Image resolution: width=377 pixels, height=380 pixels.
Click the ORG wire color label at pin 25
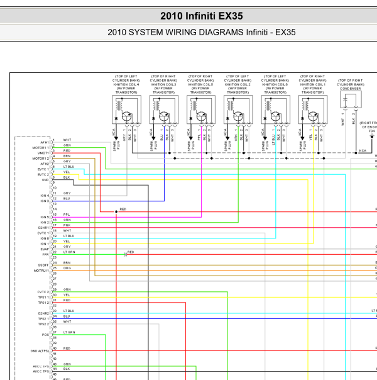(67, 268)
